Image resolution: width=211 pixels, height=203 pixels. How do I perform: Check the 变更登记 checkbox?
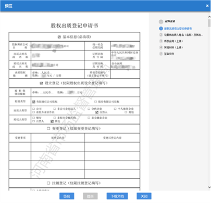(x=48, y=129)
